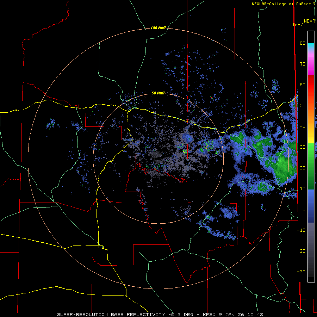This screenshot has height=317, width=317.
Task: Click the 80 value on dBZ scale
Action: [303, 43]
